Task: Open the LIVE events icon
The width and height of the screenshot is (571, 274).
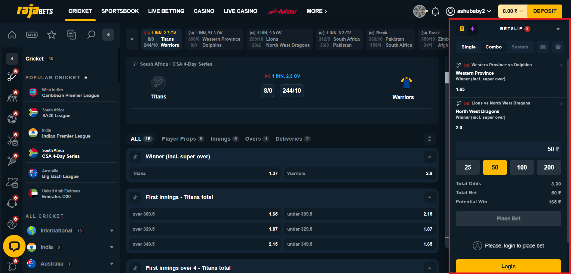Action: pos(32,35)
